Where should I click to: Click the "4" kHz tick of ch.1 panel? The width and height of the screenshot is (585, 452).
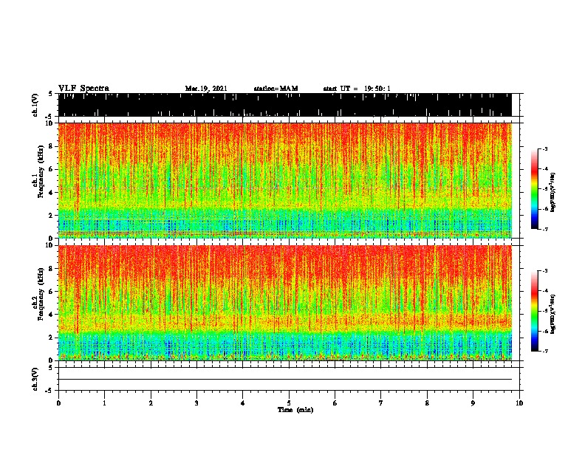pyautogui.click(x=52, y=193)
